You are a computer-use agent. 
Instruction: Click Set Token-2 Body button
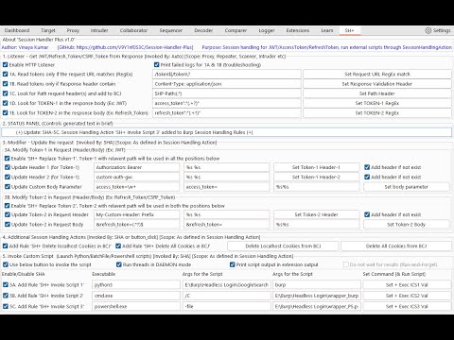click(406, 225)
